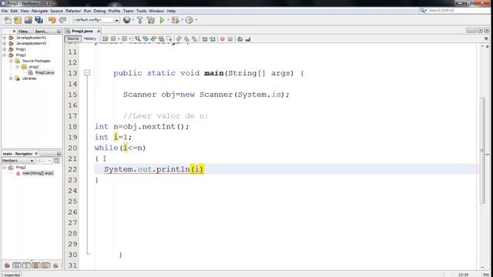The width and height of the screenshot is (493, 277).
Task: Expand the JavaApplication41 project node
Action: tap(5, 38)
